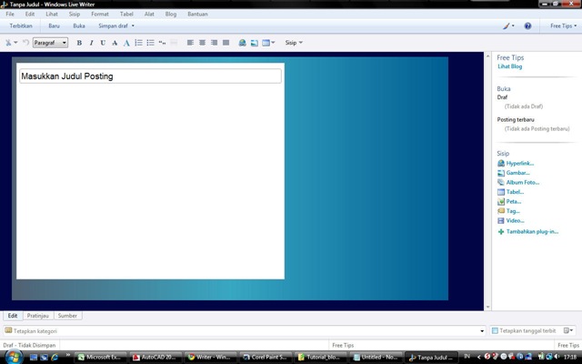Select the Edit view tab
Viewport: 582px width, 364px height.
coord(13,316)
